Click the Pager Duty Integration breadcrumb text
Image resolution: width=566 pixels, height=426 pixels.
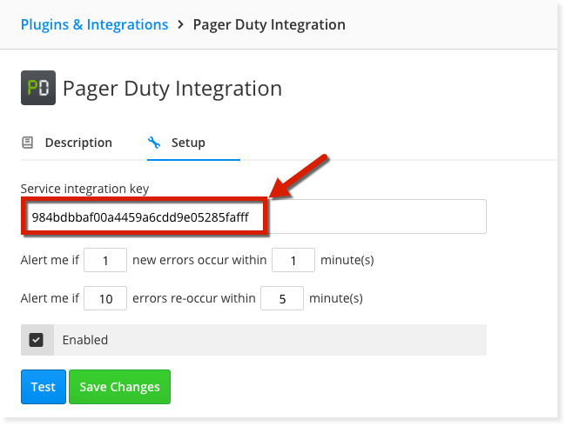tap(269, 24)
